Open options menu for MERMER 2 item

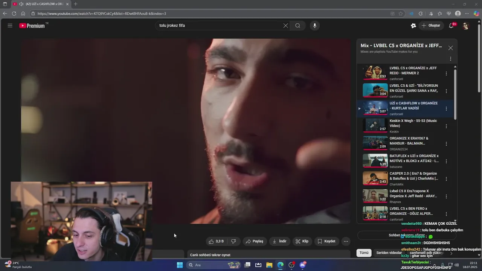click(446, 74)
